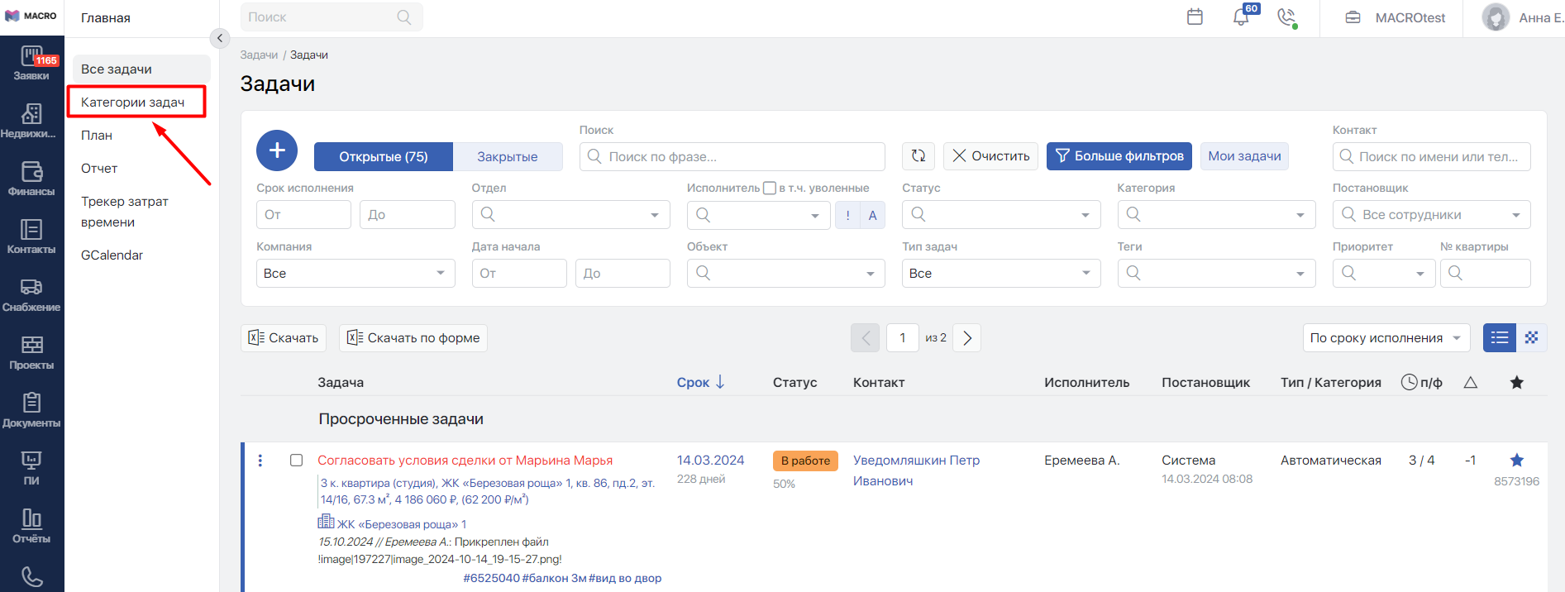Image resolution: width=1565 pixels, height=592 pixels.
Task: Switch to grid tile view icon
Action: pos(1531,337)
